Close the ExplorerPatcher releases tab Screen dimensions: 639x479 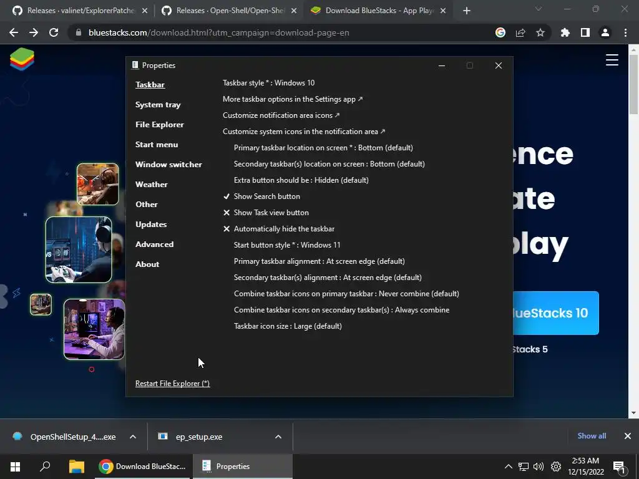click(x=145, y=11)
